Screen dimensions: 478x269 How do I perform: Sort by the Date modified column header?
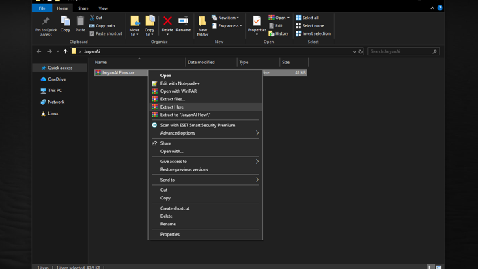point(211,62)
